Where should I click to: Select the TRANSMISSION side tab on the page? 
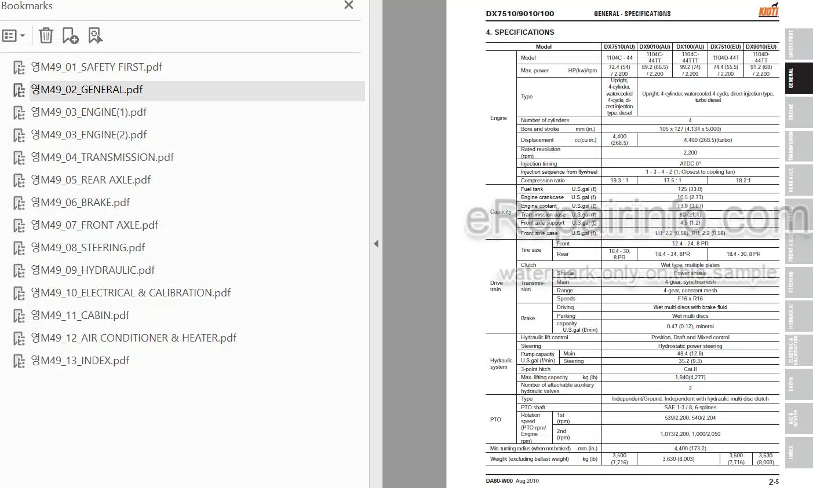click(x=799, y=146)
